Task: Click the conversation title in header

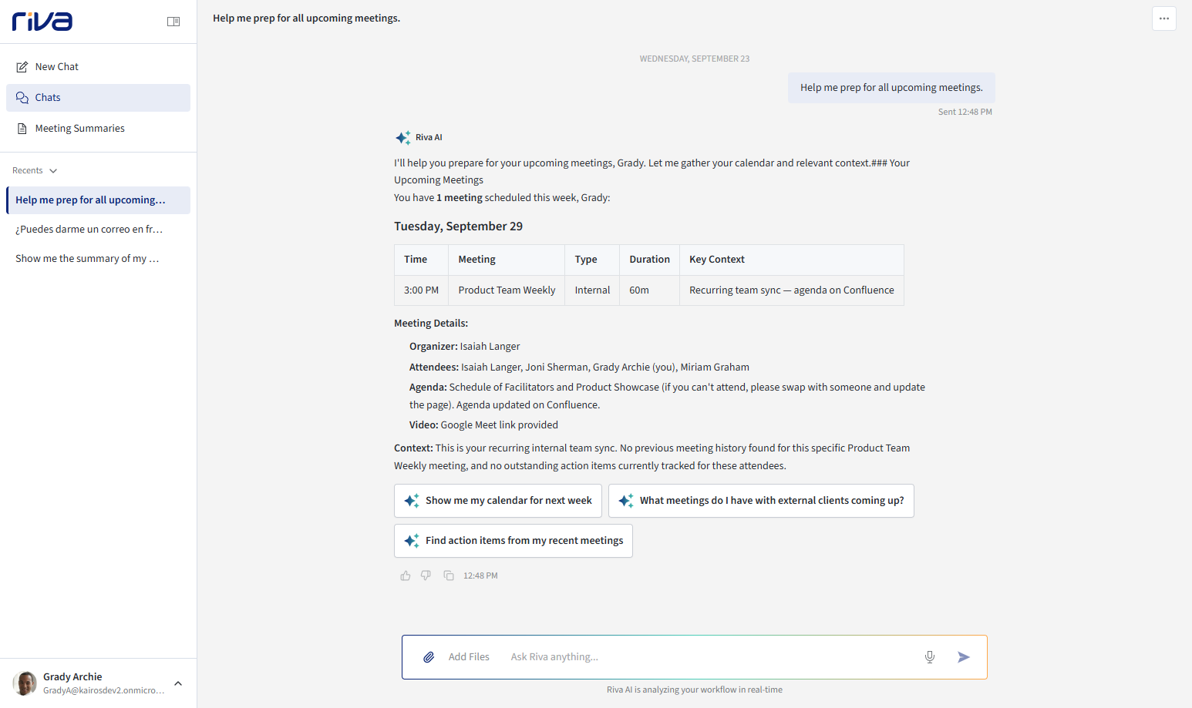Action: pos(307,18)
